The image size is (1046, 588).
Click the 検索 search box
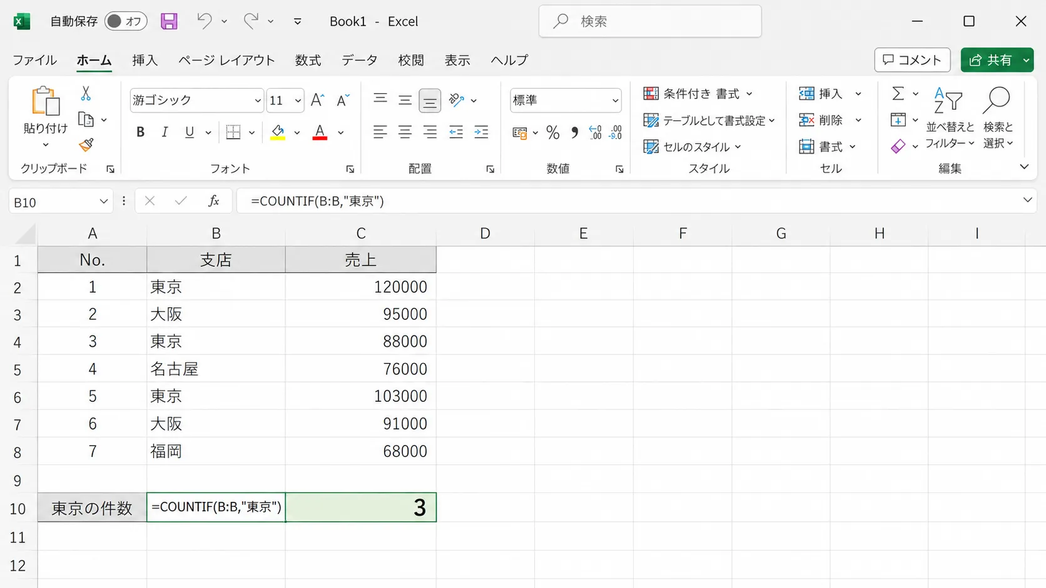(650, 21)
